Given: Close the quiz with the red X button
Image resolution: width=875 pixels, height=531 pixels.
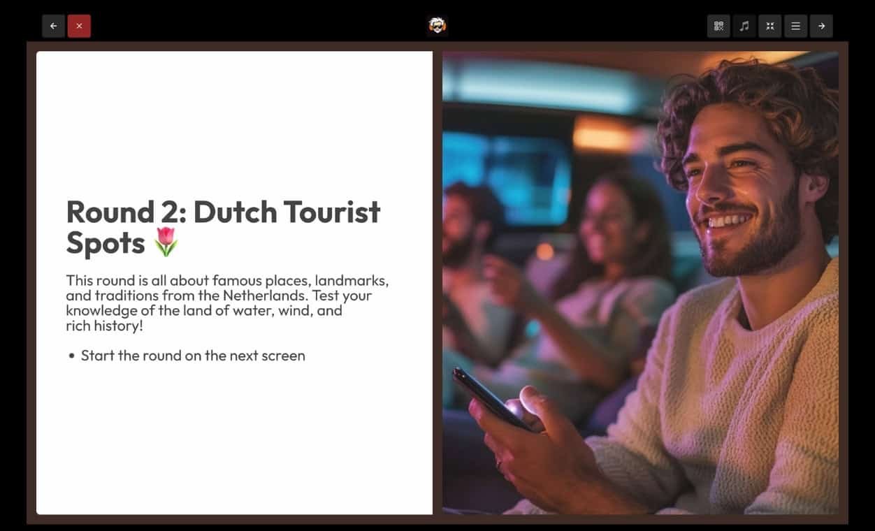Looking at the screenshot, I should (x=79, y=26).
